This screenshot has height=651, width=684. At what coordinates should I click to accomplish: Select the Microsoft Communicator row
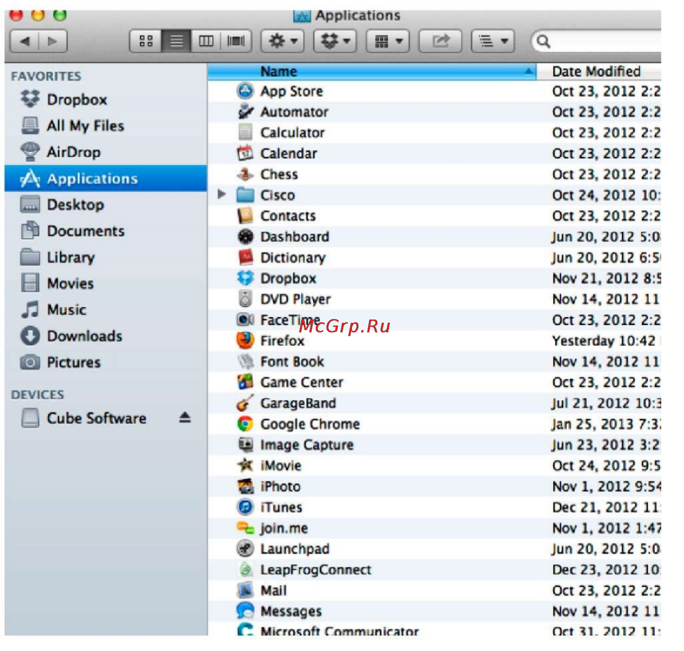coord(434,630)
